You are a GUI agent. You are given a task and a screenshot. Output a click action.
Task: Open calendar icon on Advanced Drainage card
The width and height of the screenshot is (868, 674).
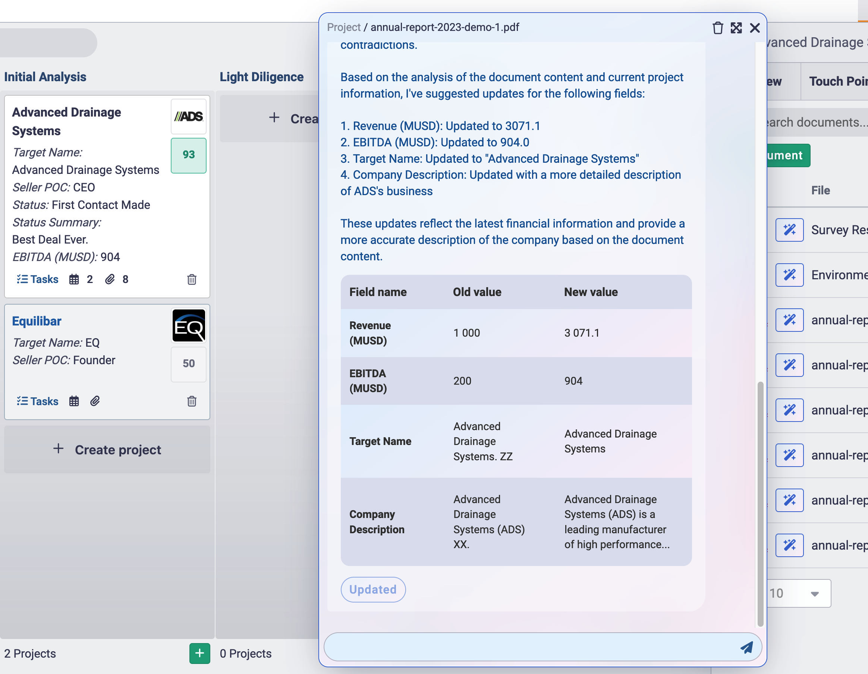pyautogui.click(x=74, y=279)
